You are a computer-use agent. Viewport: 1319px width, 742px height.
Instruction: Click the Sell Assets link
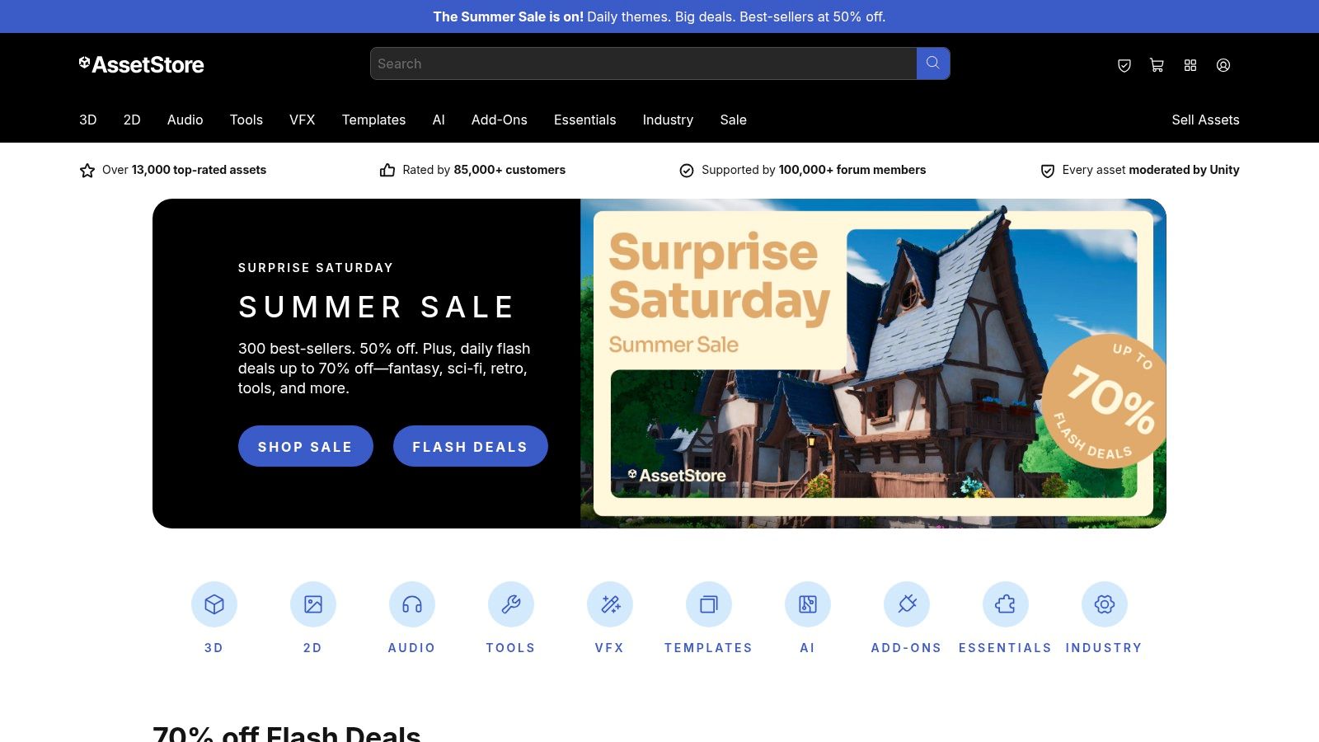(x=1205, y=120)
